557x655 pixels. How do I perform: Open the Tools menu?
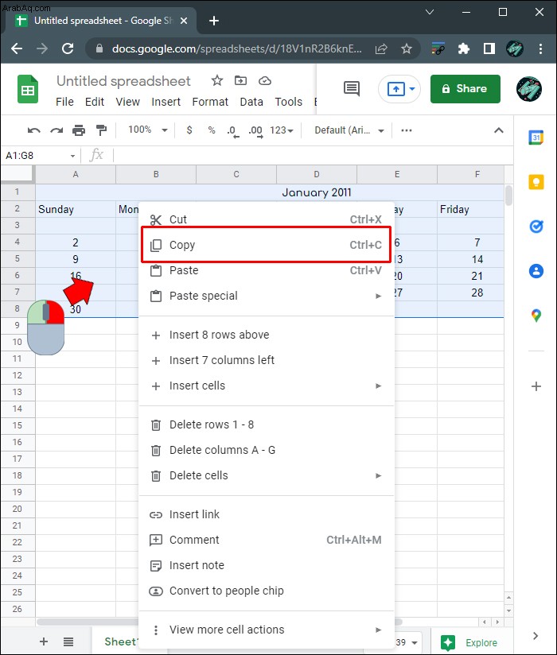(289, 102)
